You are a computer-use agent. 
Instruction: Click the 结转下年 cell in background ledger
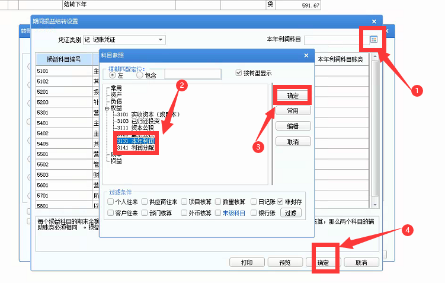pos(119,5)
